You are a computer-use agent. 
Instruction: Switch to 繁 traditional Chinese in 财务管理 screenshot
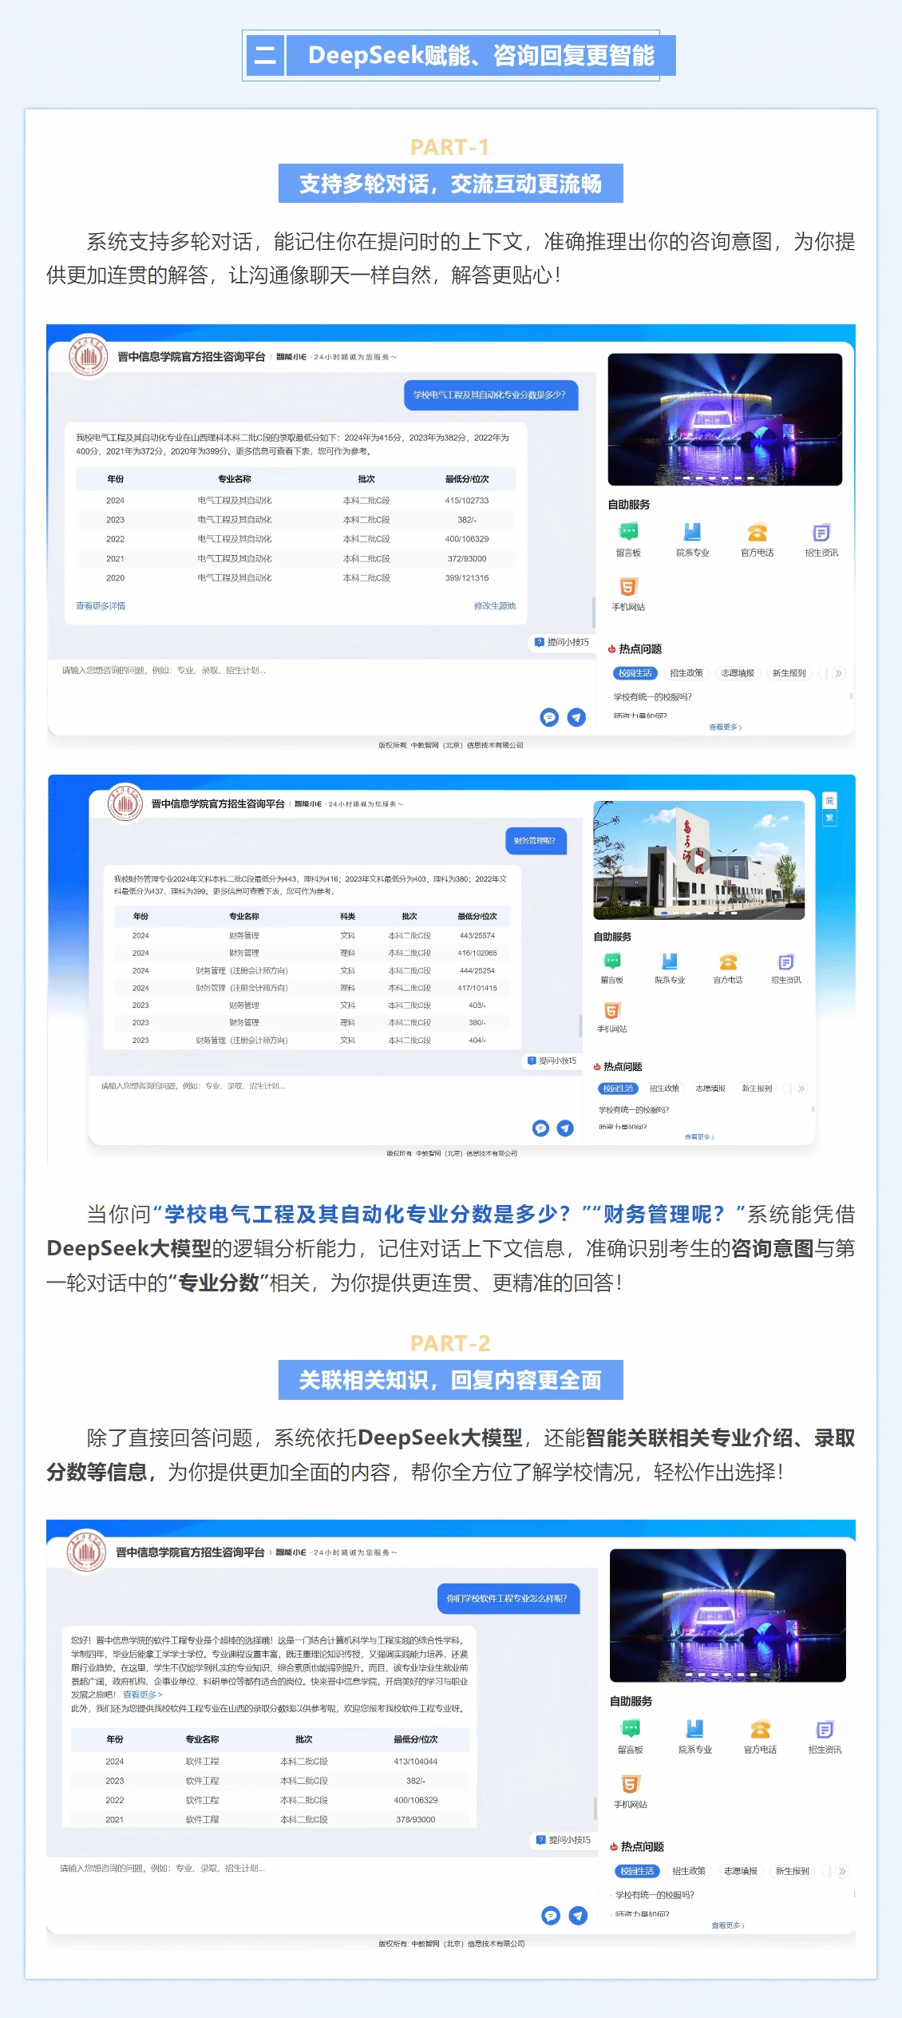[829, 818]
